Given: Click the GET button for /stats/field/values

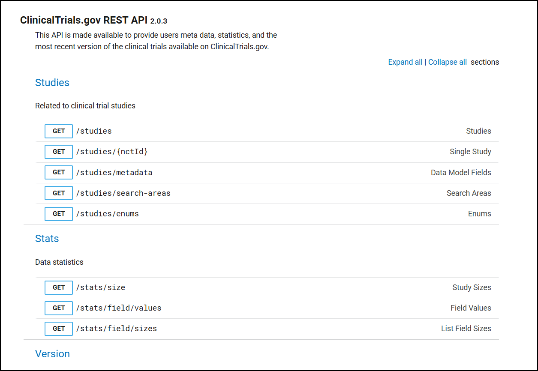Looking at the screenshot, I should pos(59,308).
